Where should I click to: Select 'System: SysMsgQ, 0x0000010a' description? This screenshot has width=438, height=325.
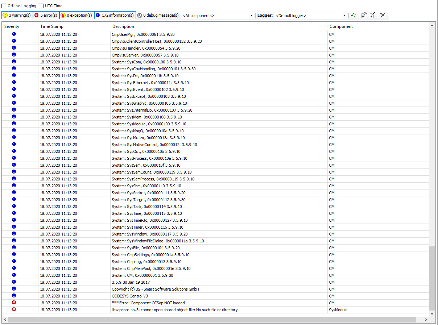click(148, 131)
